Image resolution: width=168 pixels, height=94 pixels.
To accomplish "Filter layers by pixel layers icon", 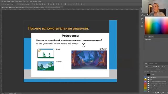I will 154,67.
